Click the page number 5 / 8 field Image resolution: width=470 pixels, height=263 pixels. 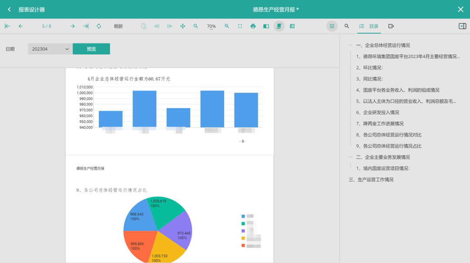point(47,27)
